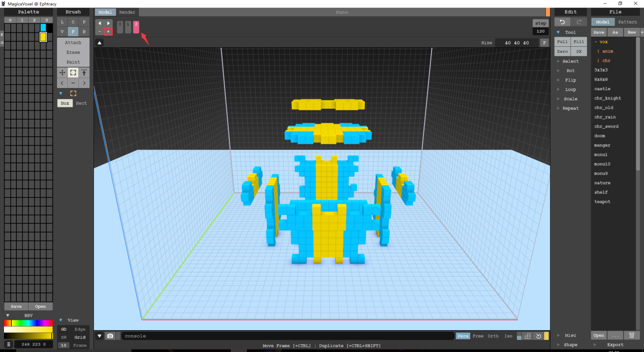Select the L line brush mode
The height and width of the screenshot is (352, 644).
tap(62, 22)
